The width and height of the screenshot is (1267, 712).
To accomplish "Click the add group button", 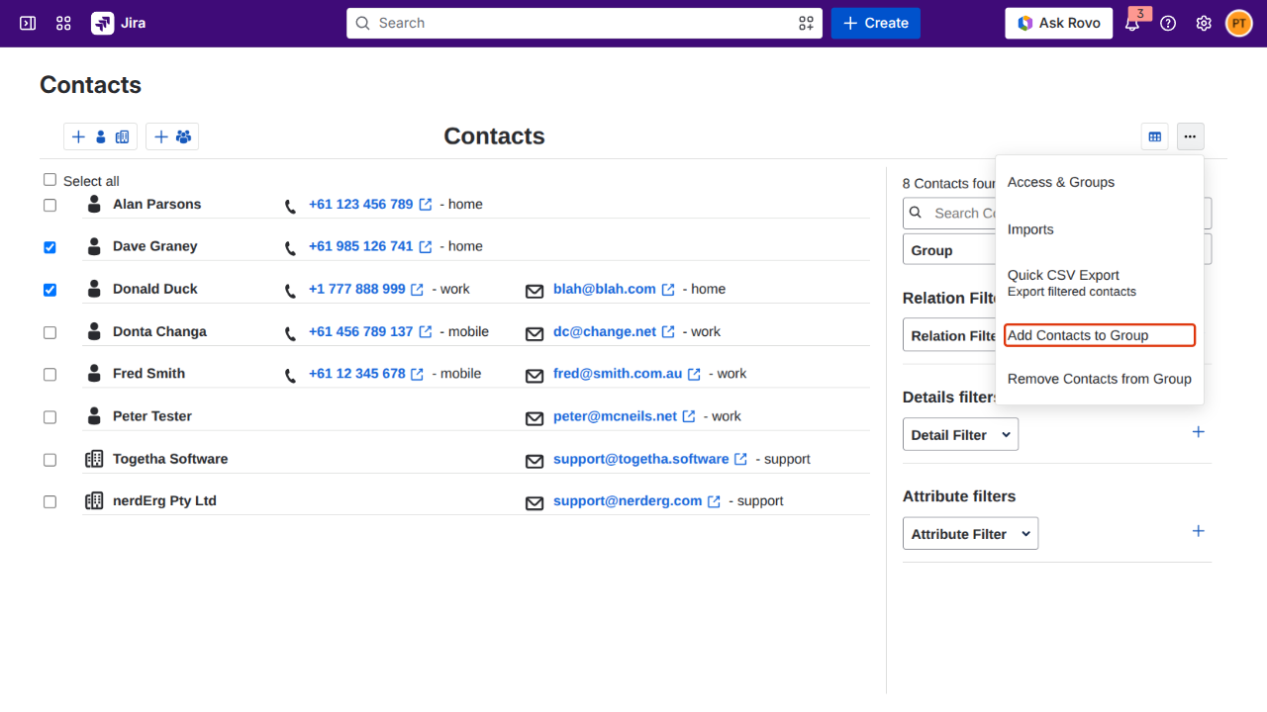I will (172, 136).
